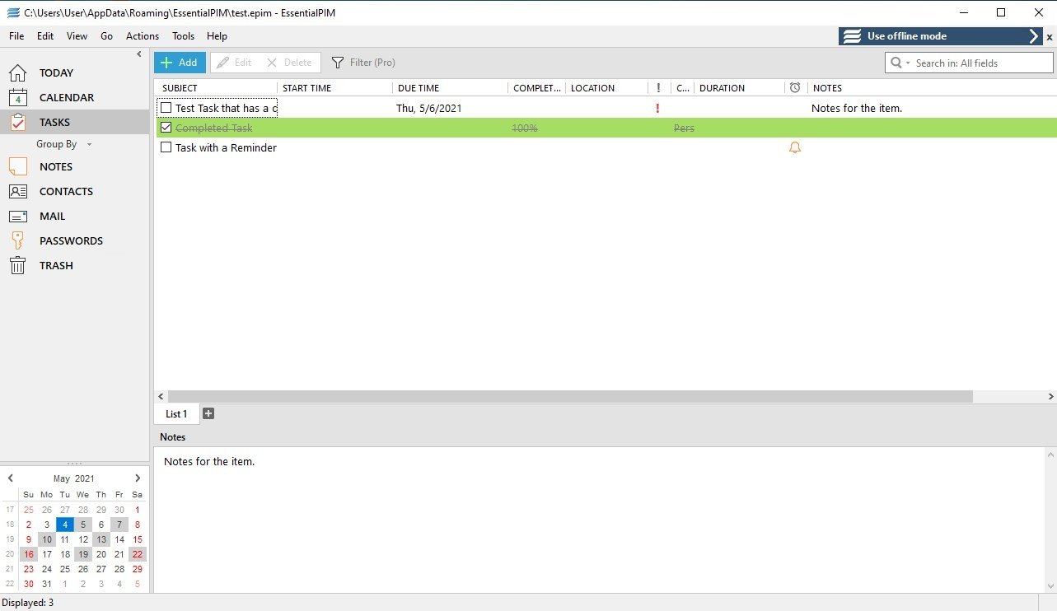Open the Edit menu
This screenshot has width=1057, height=611.
pos(45,36)
